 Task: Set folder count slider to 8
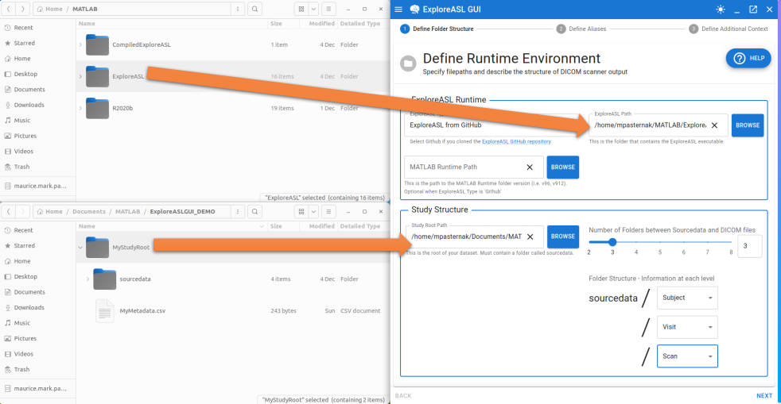tap(731, 242)
